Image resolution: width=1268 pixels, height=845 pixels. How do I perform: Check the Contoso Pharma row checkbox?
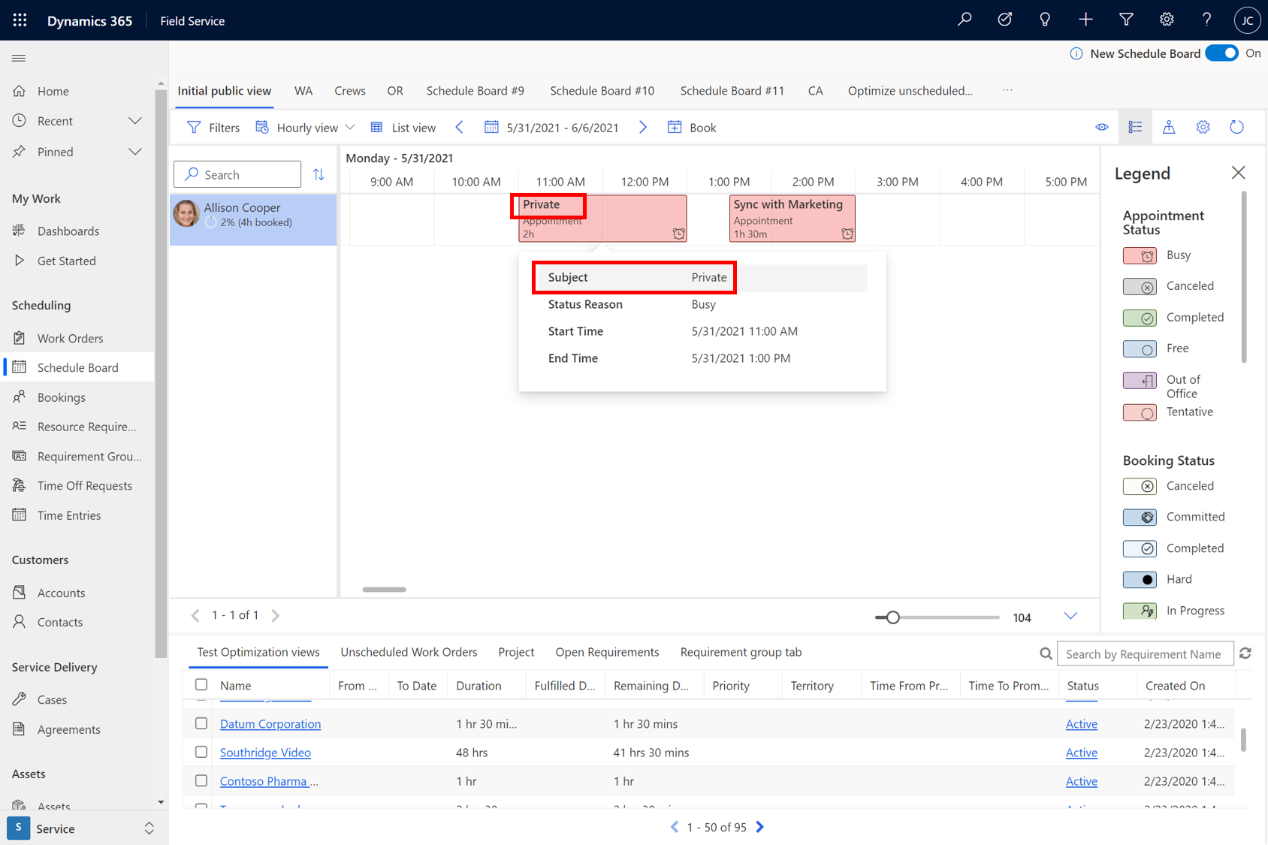(201, 780)
